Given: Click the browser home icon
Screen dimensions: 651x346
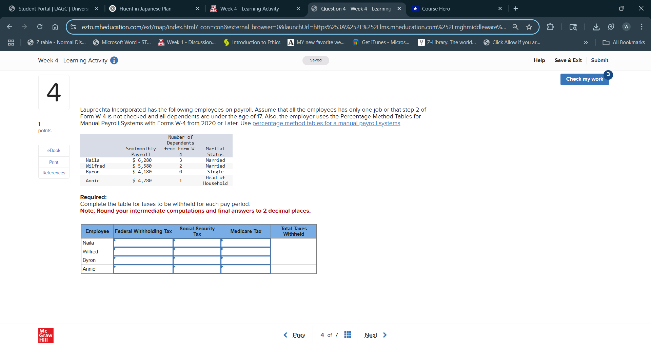Looking at the screenshot, I should [x=55, y=27].
